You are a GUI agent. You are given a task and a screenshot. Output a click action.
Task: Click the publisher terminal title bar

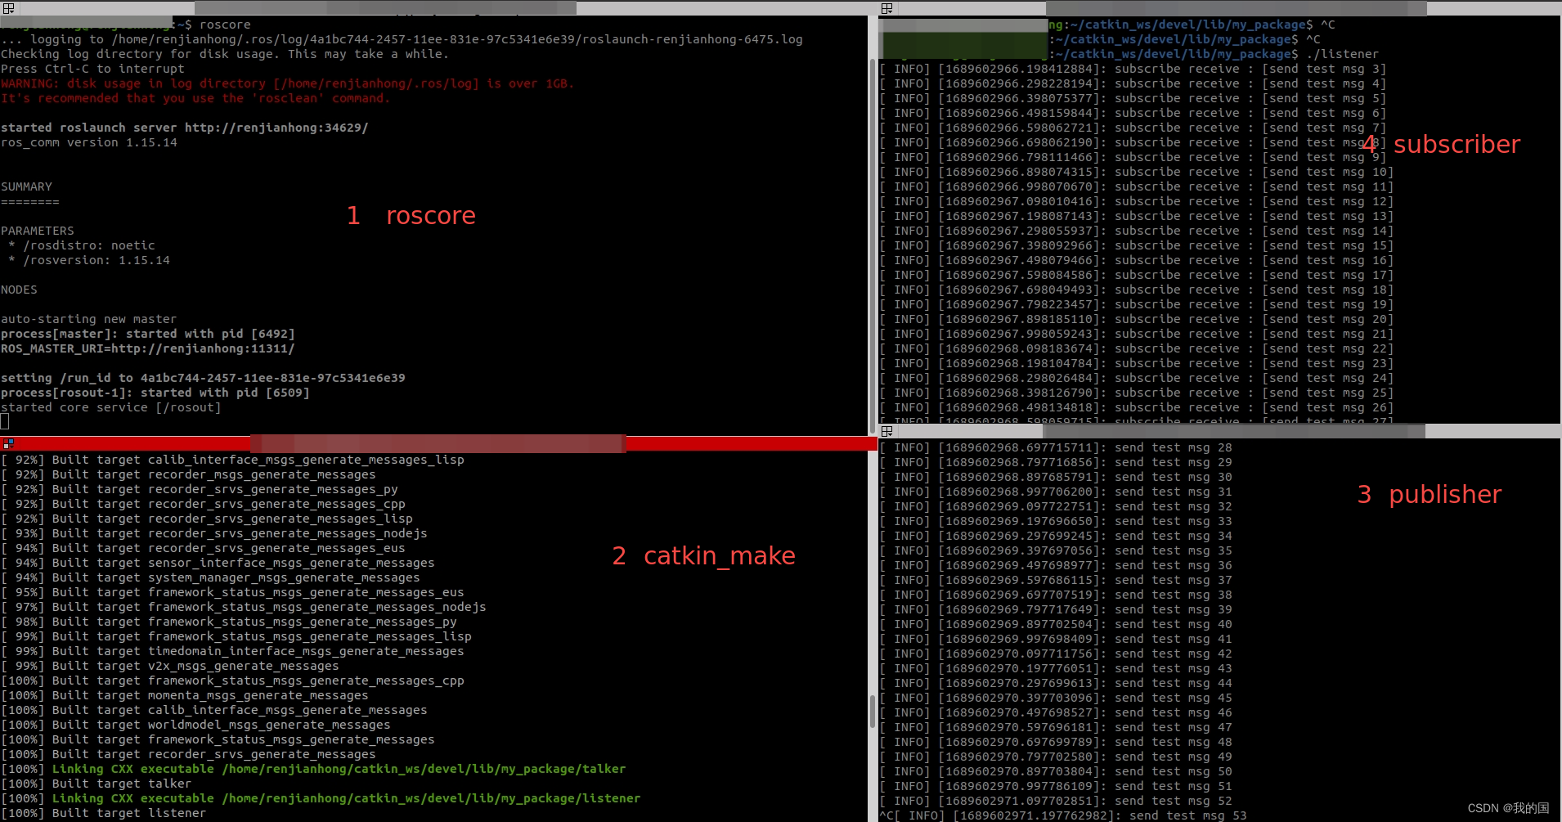1220,431
